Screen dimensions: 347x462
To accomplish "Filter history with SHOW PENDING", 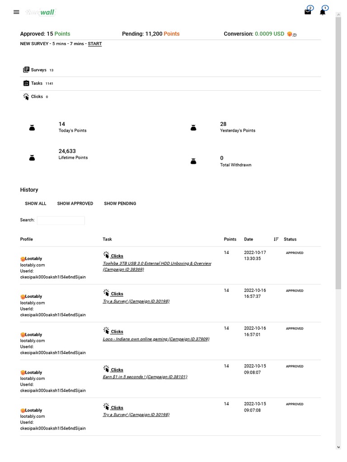I will [x=120, y=203].
